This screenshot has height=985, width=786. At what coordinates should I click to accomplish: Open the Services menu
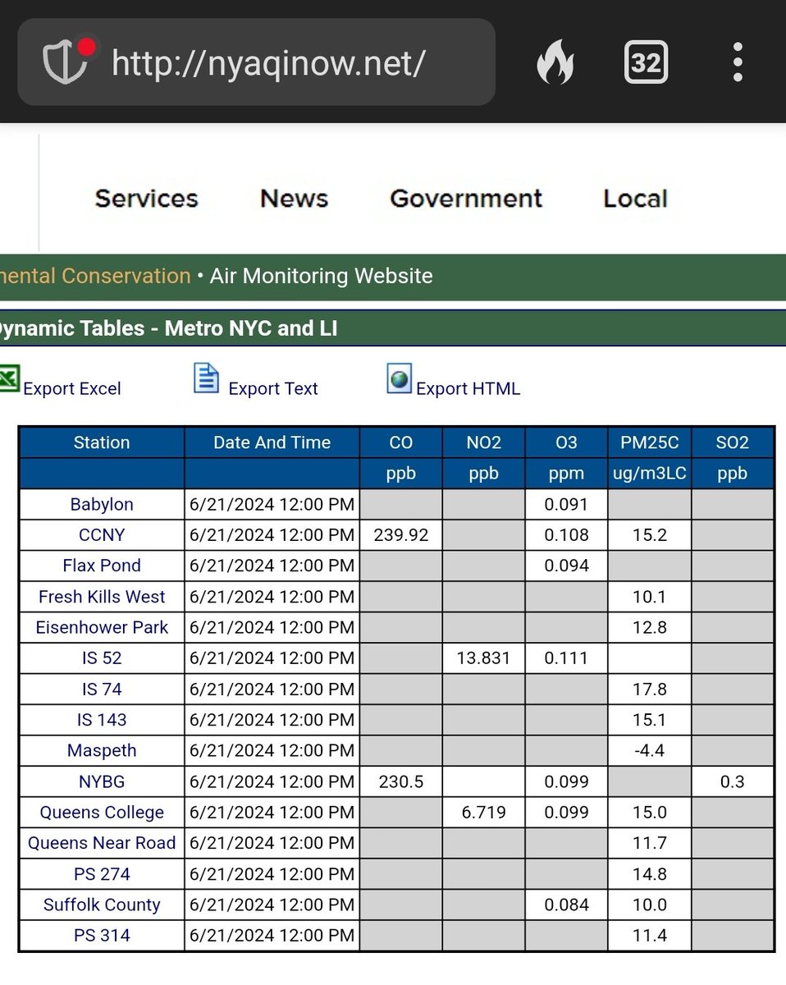(x=146, y=199)
